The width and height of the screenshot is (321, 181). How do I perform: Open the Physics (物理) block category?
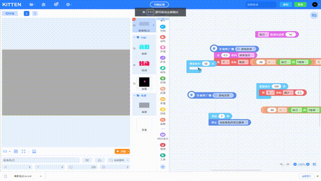click(x=163, y=146)
